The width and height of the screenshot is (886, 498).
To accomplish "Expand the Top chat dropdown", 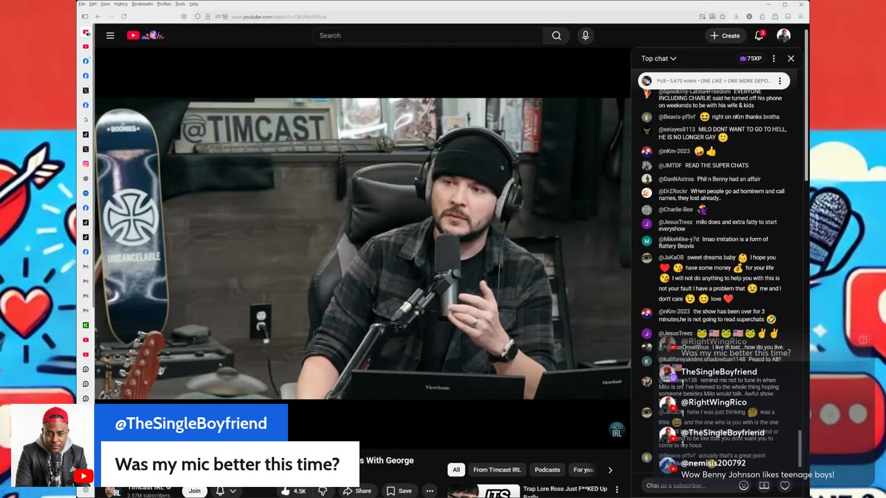I will point(658,59).
